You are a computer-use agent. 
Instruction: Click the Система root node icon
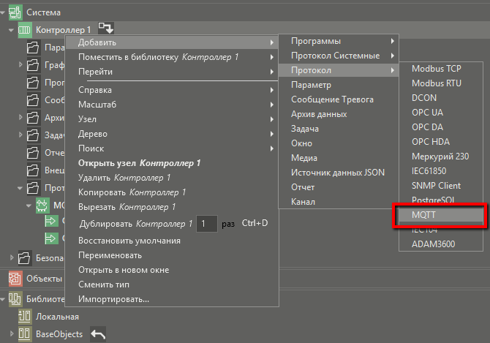tap(14, 12)
